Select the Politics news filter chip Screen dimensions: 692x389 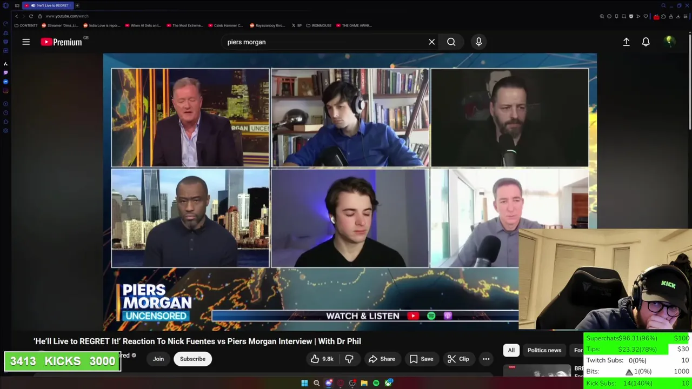pos(544,350)
